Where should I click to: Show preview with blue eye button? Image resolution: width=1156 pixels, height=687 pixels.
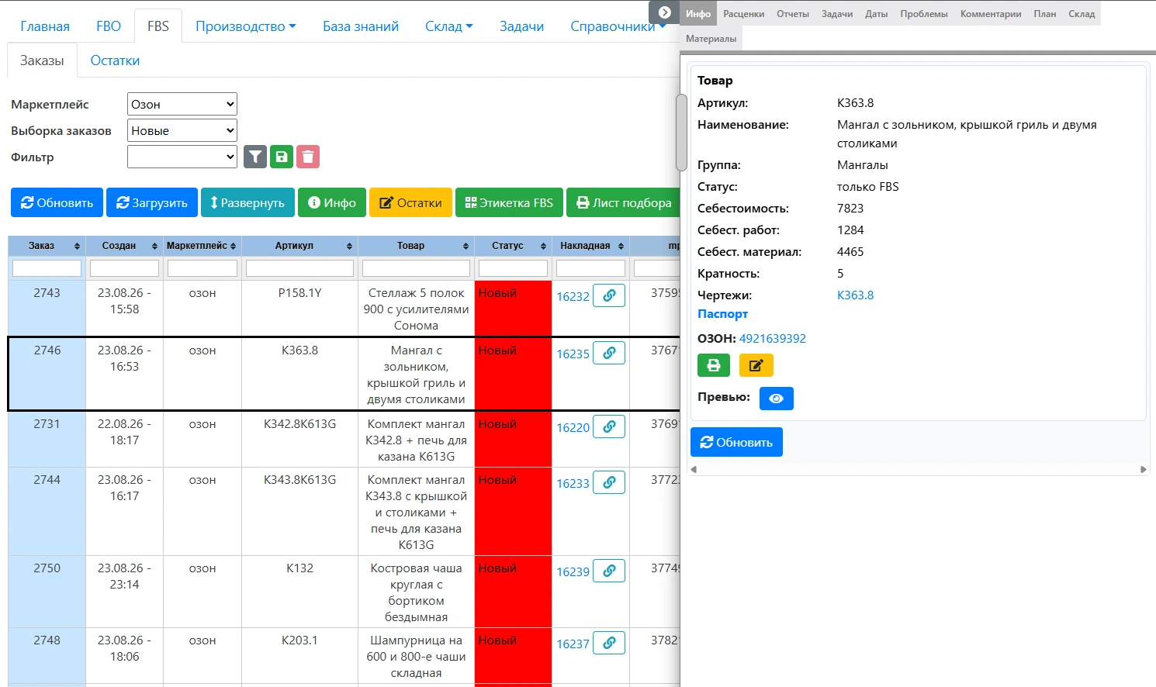[x=777, y=399]
